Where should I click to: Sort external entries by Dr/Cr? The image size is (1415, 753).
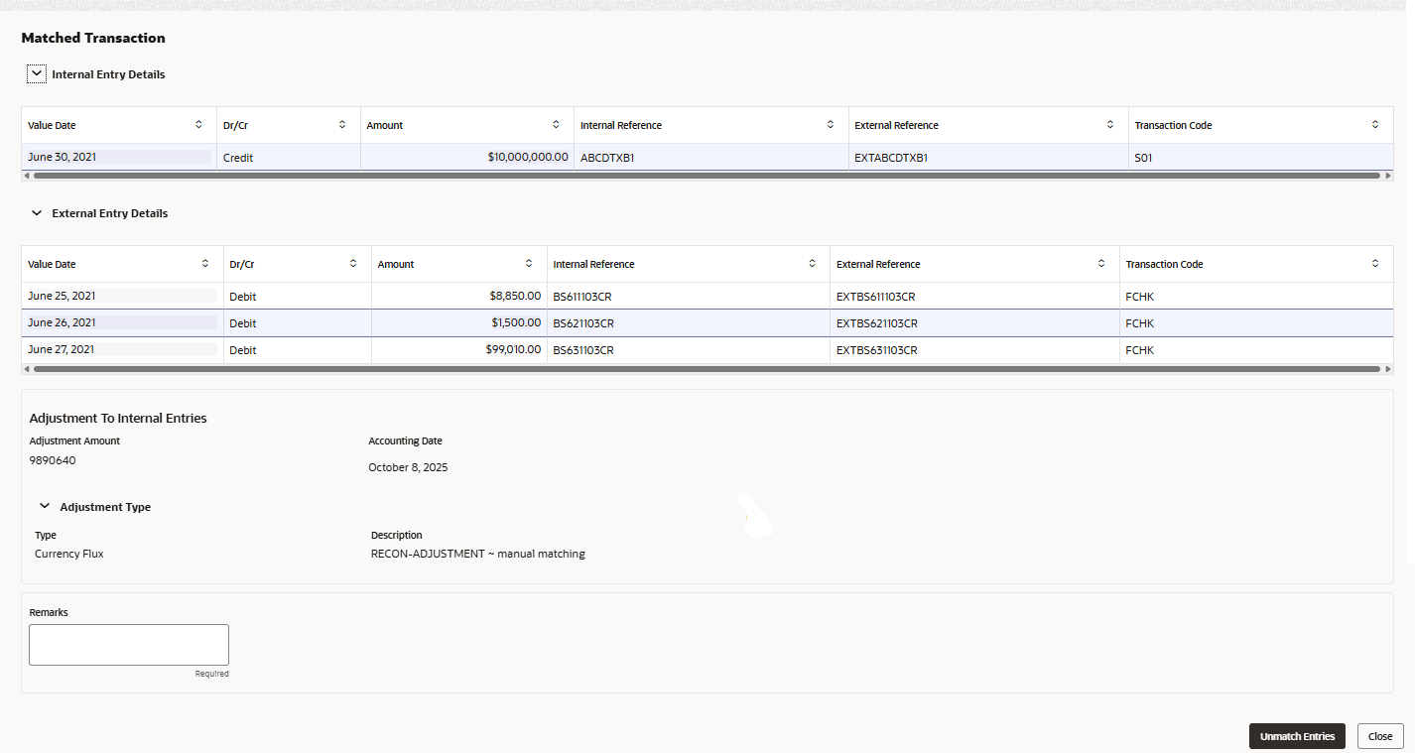353,264
